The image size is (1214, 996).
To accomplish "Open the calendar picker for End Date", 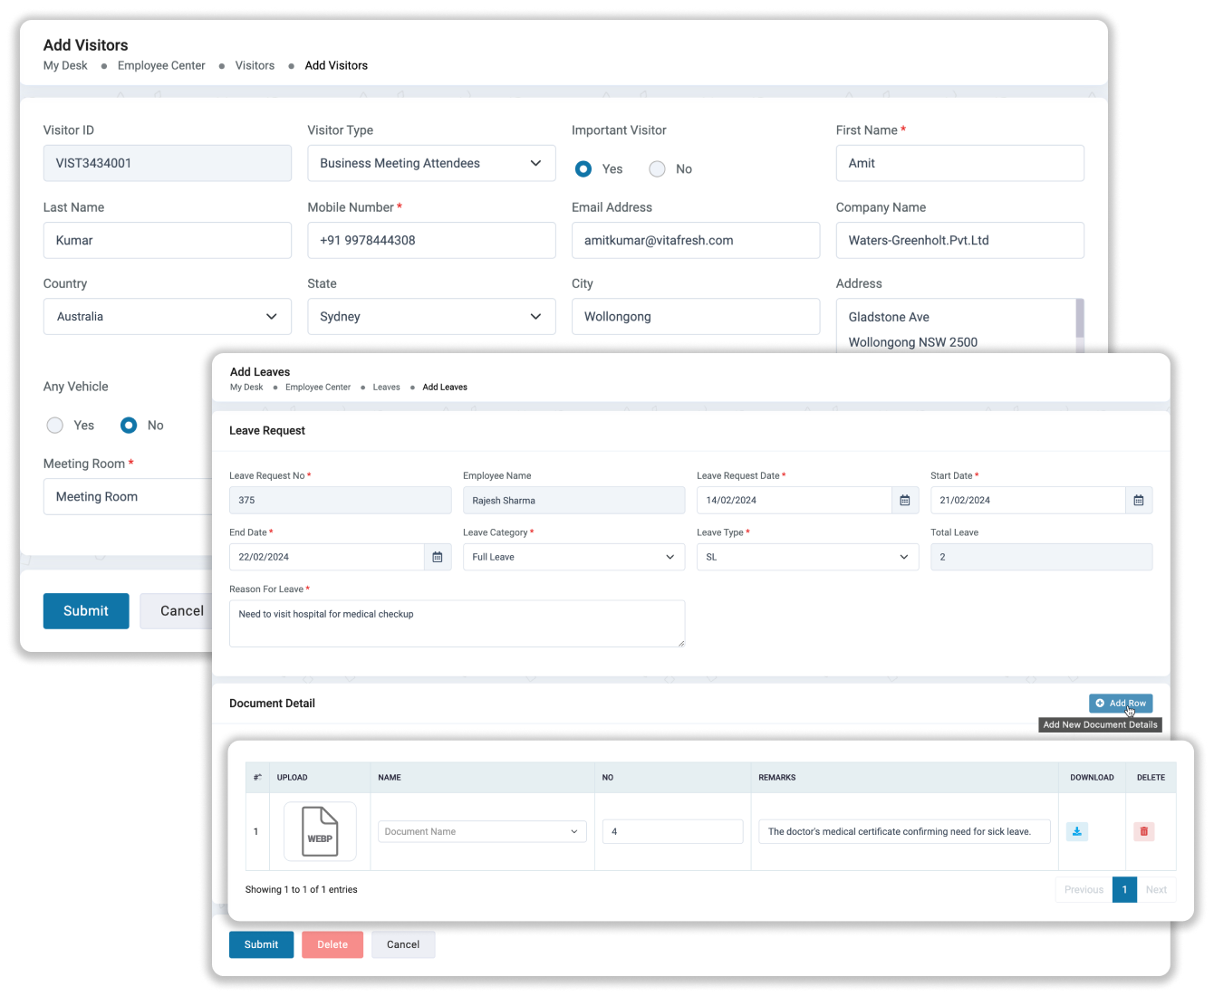I will coord(438,557).
